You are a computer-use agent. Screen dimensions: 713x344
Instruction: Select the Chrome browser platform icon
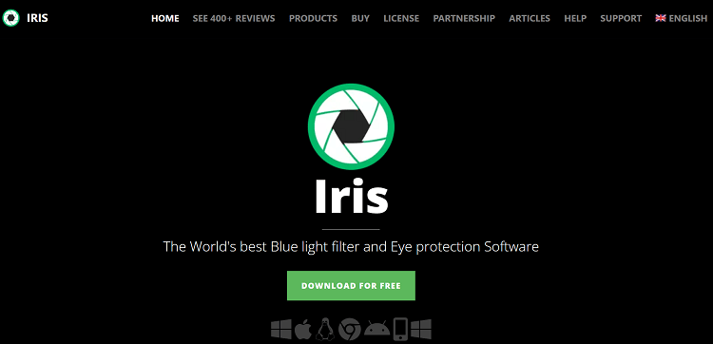click(350, 329)
